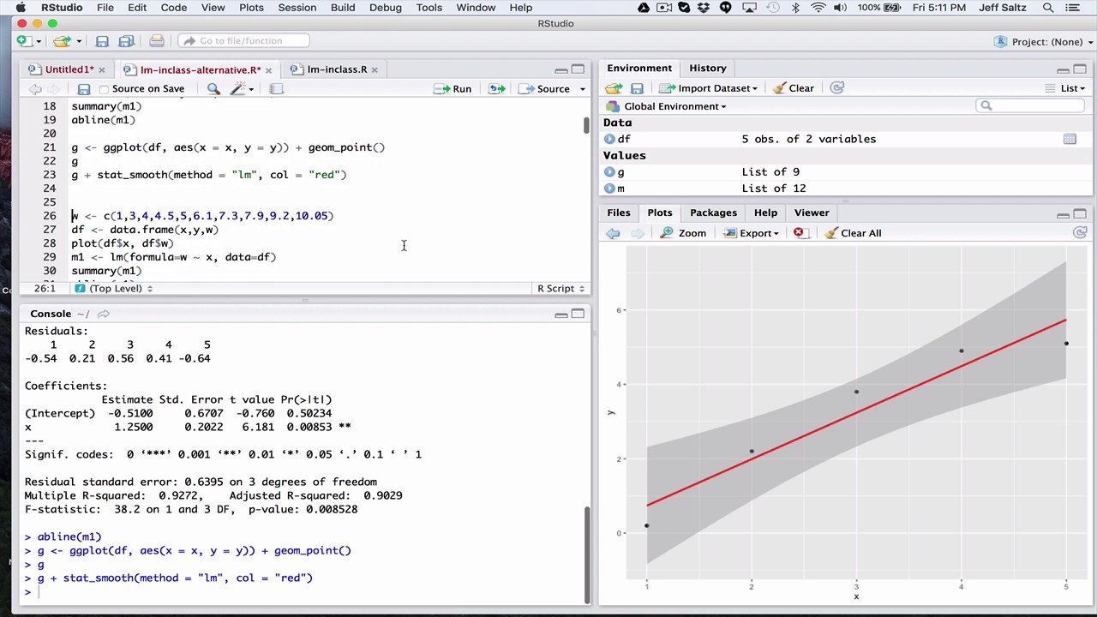The height and width of the screenshot is (617, 1097).
Task: Switch to the Packages tab
Action: [713, 213]
